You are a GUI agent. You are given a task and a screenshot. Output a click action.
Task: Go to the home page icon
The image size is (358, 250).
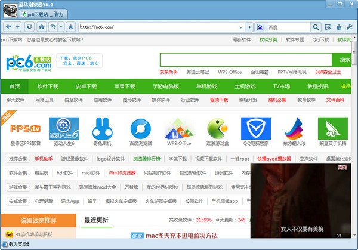pos(43,27)
